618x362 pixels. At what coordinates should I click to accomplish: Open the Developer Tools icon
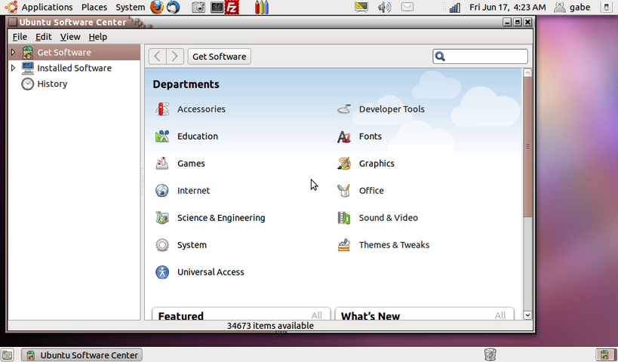click(x=344, y=109)
